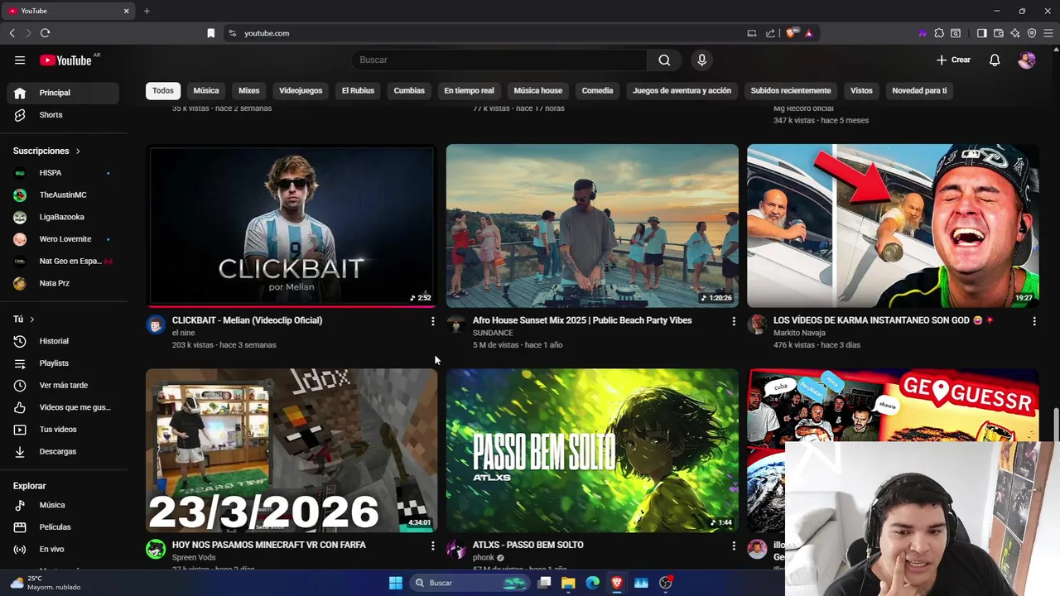Screen dimensions: 1060x596
Task: Open the Markito Navaja channel link
Action: coord(799,333)
